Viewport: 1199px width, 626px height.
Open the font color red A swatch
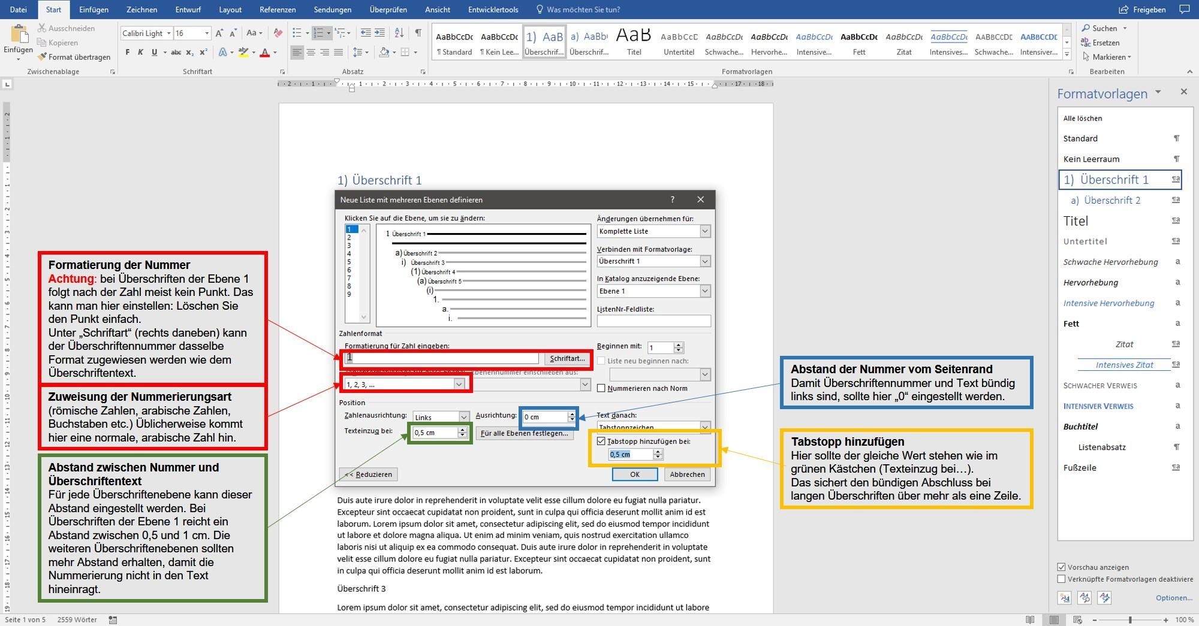264,52
